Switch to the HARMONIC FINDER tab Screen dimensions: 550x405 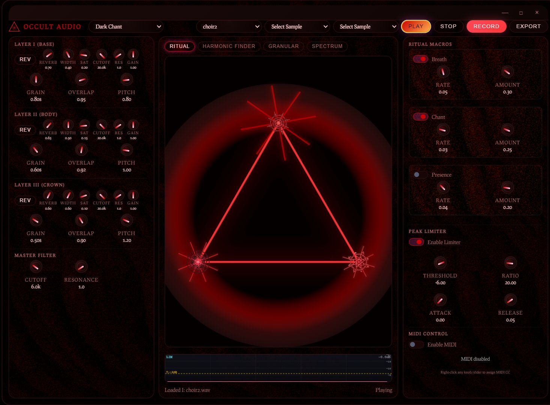click(229, 46)
